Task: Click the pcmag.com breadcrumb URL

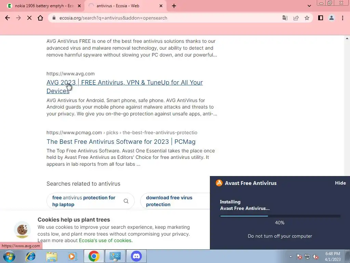Action: point(122,133)
